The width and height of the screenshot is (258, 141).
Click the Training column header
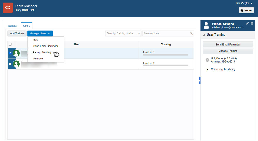click(166, 44)
